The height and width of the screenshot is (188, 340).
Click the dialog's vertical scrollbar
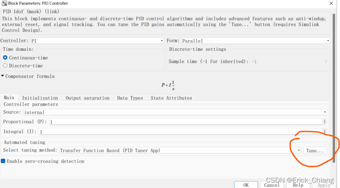click(334, 88)
